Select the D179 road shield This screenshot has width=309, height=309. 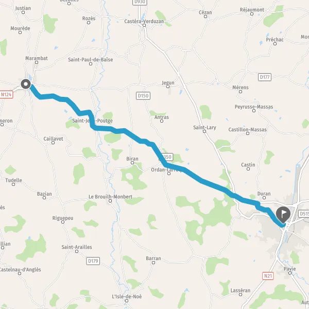pyautogui.click(x=93, y=261)
